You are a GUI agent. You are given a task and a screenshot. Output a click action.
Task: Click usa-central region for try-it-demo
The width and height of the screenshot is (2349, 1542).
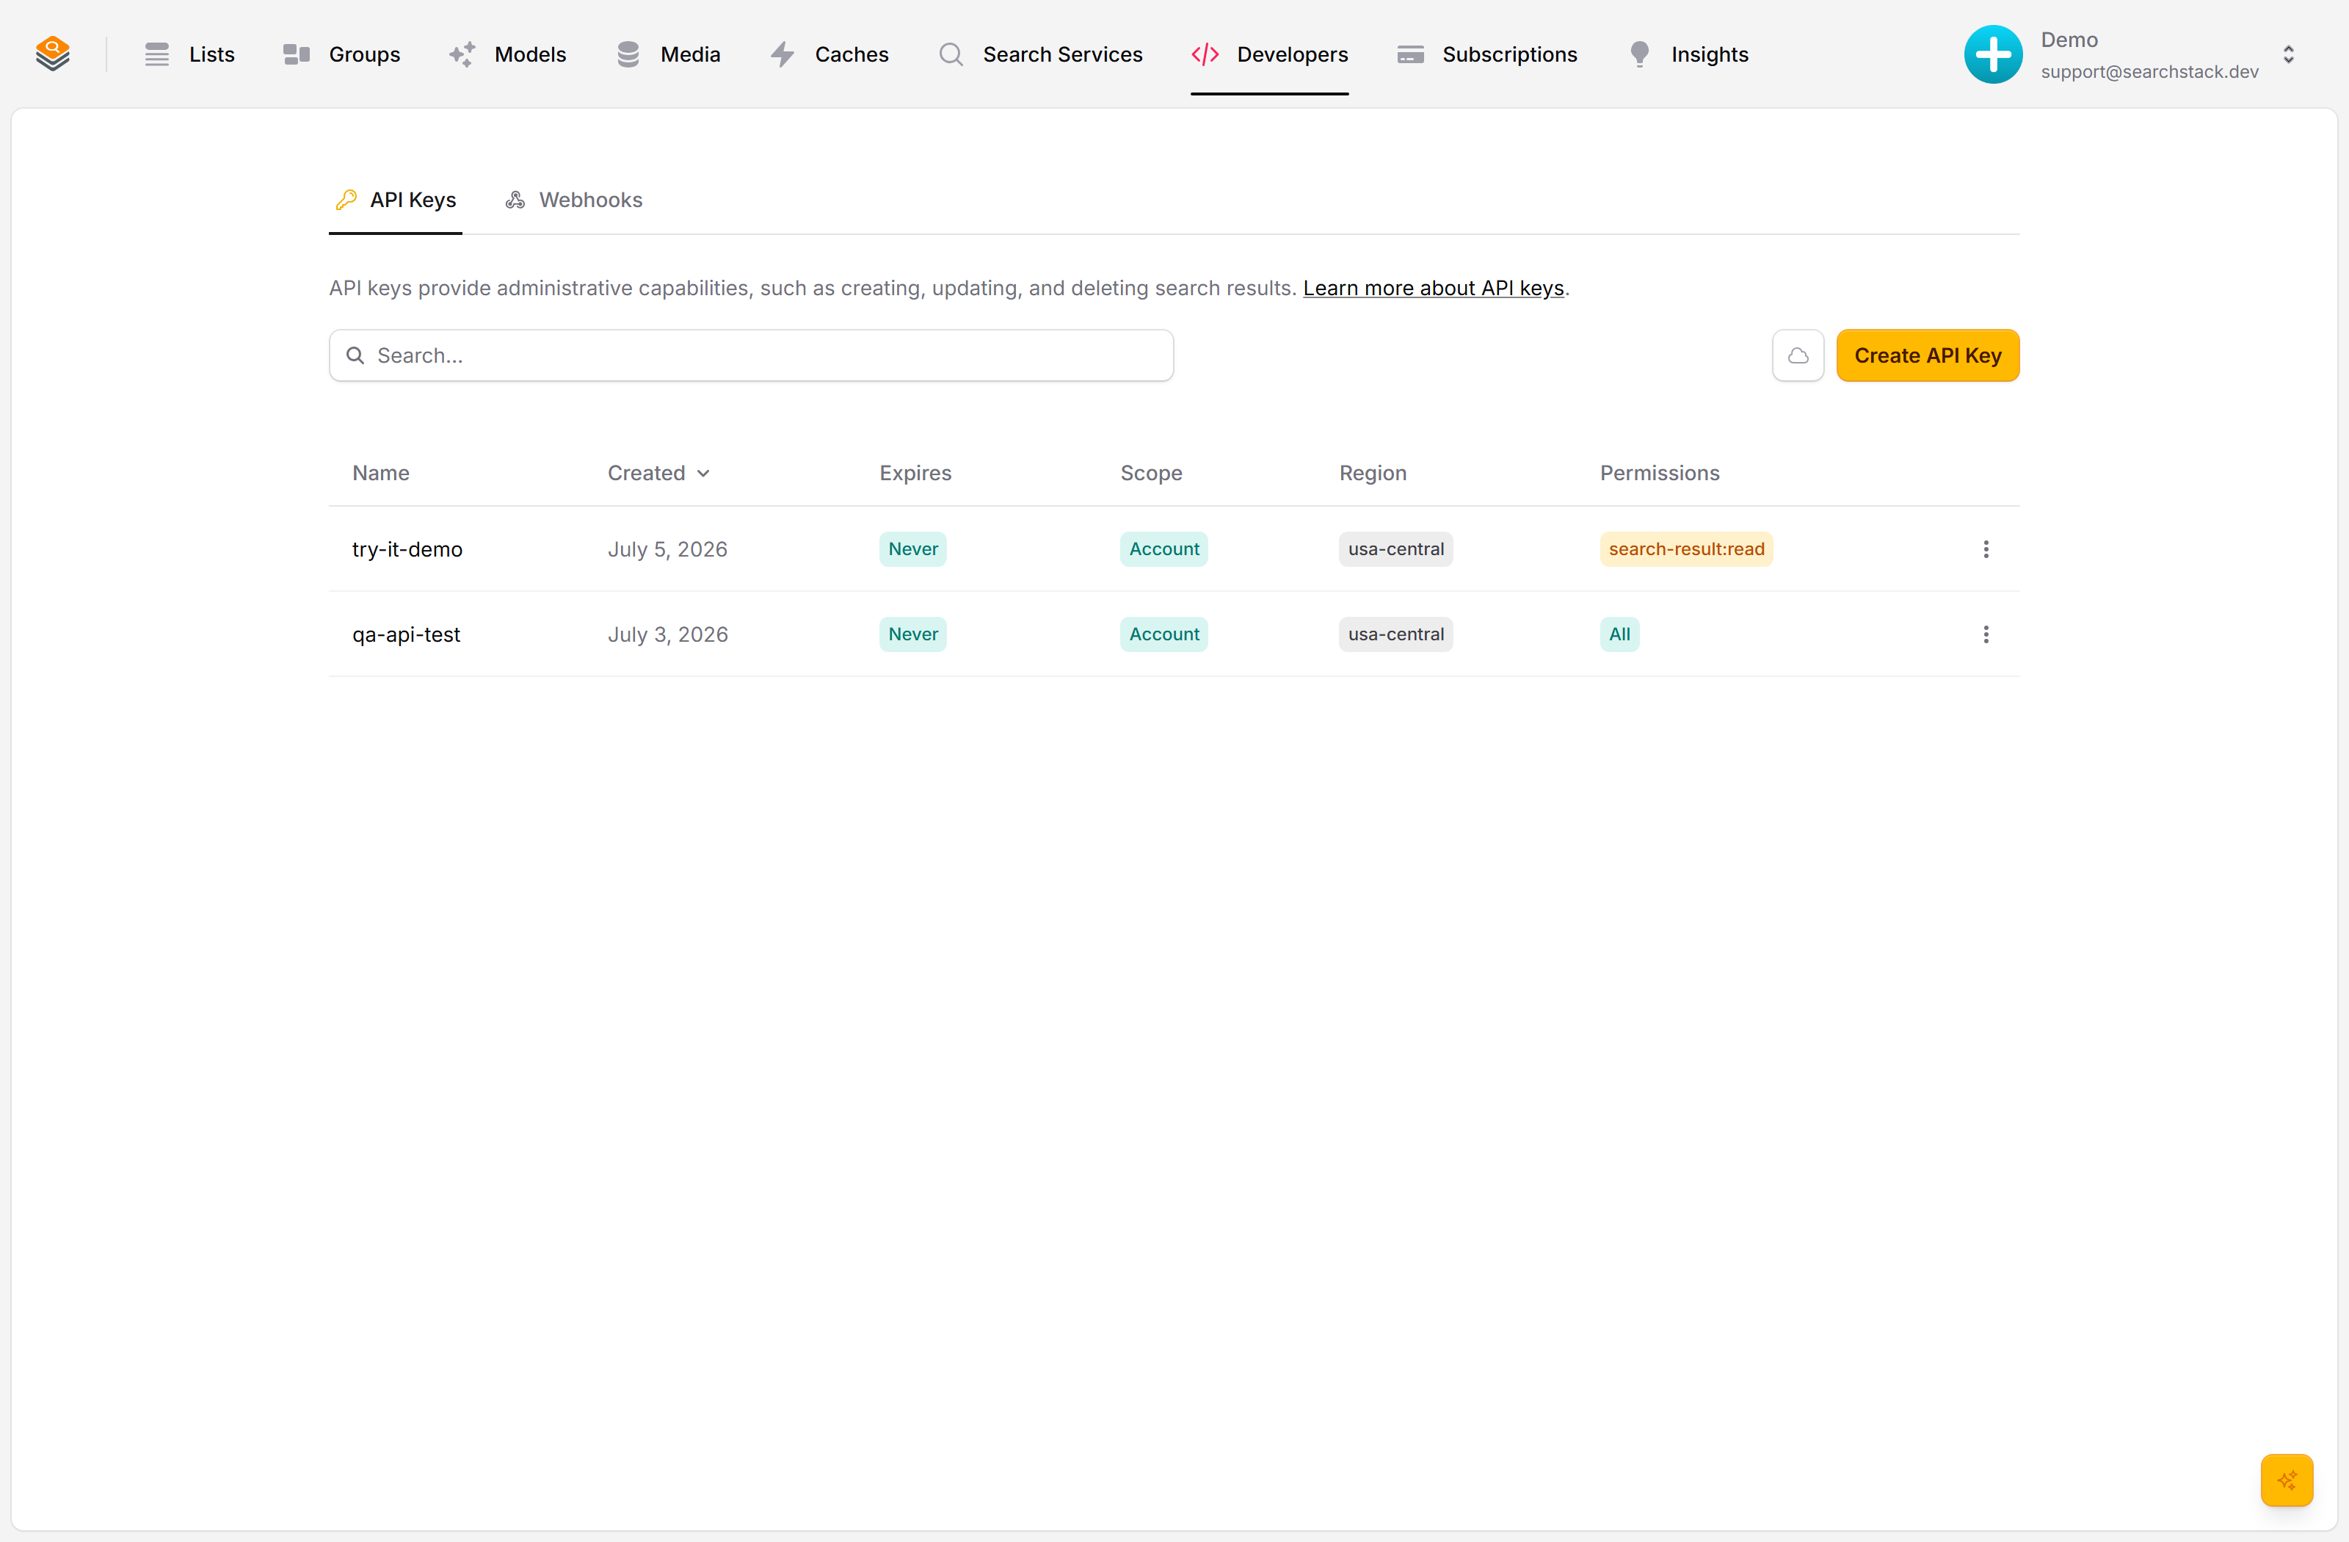[1395, 549]
